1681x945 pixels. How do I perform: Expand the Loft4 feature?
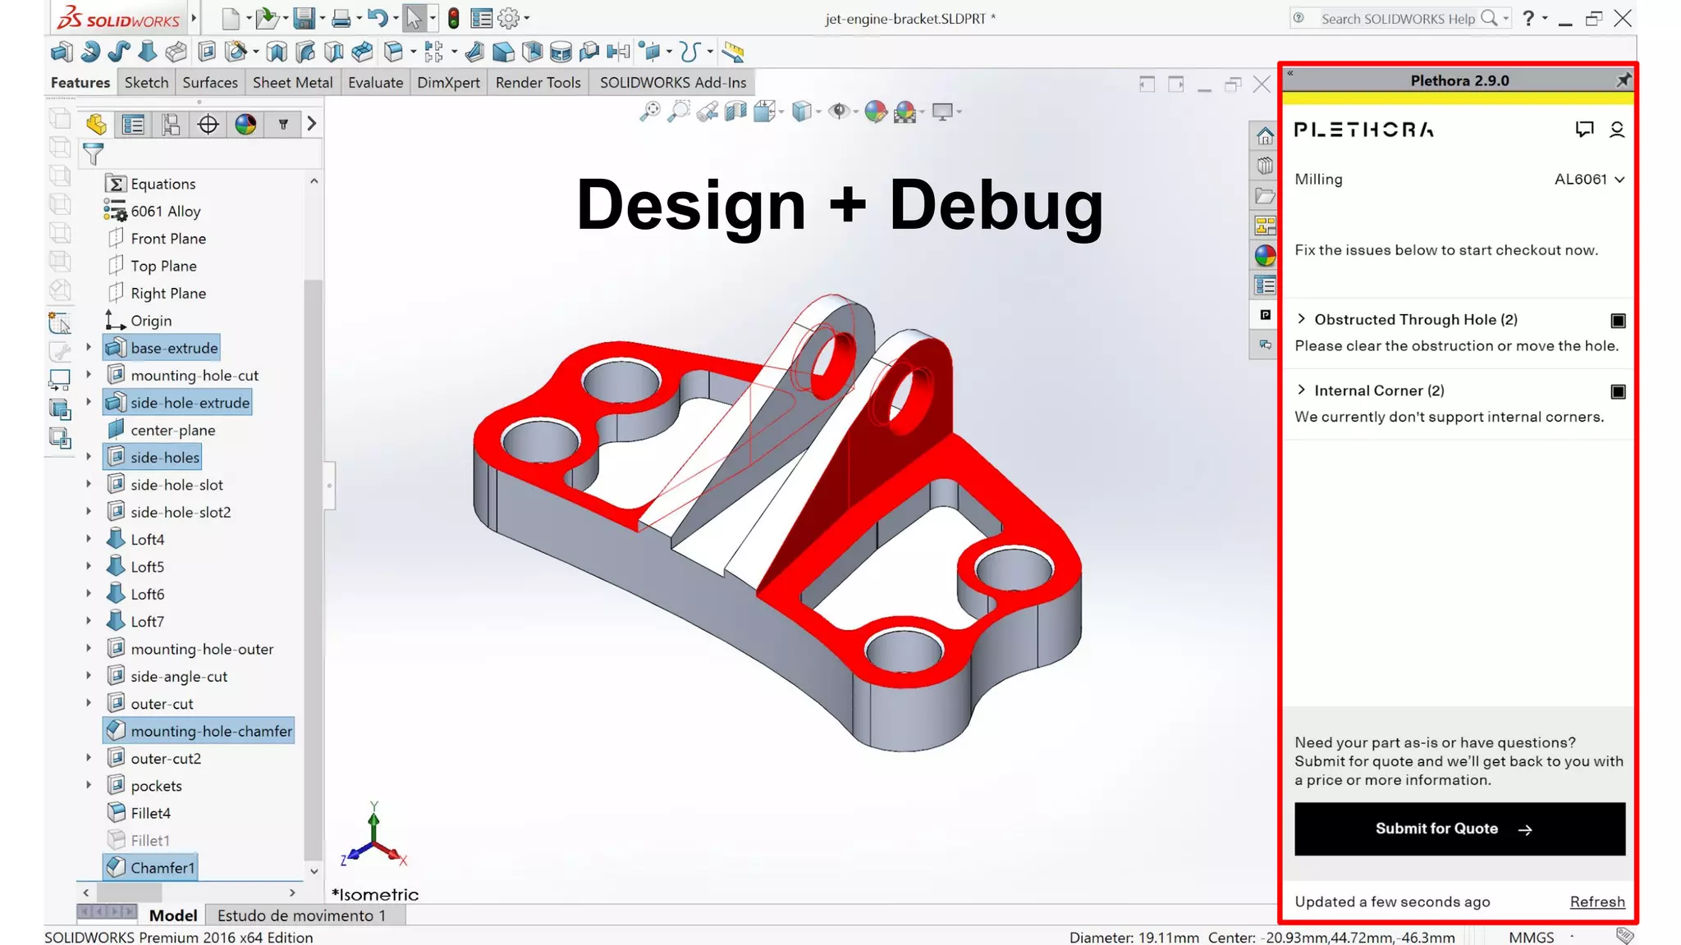pyautogui.click(x=89, y=539)
